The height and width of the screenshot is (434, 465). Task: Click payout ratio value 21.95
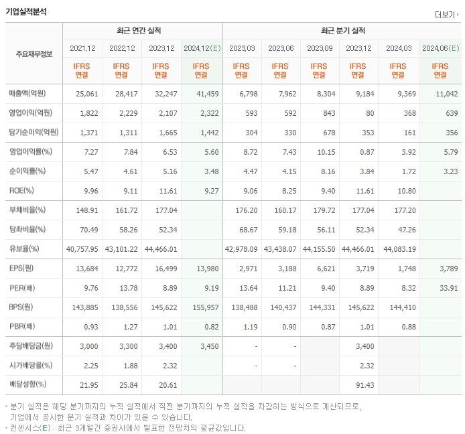[89, 385]
